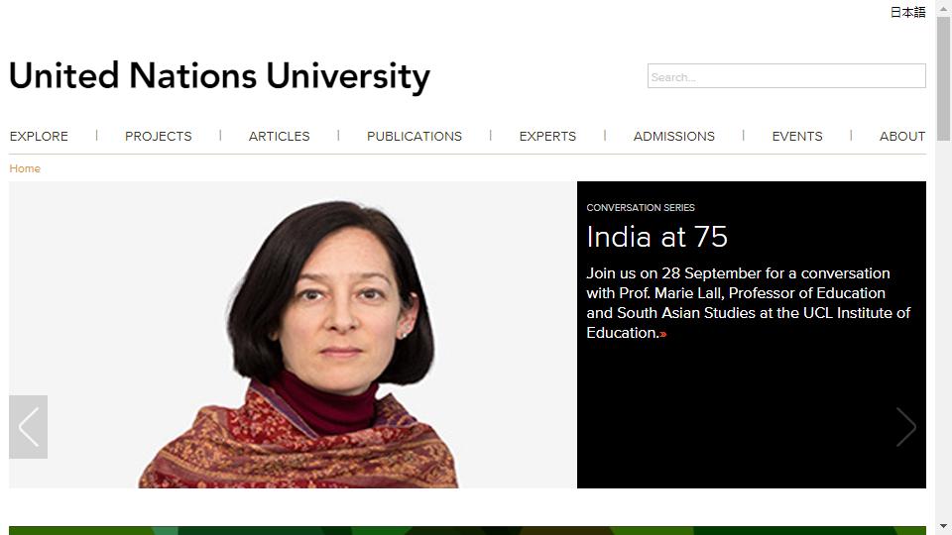Click the vertical scrollbar thumb
Image resolution: width=952 pixels, height=535 pixels.
pos(943,79)
